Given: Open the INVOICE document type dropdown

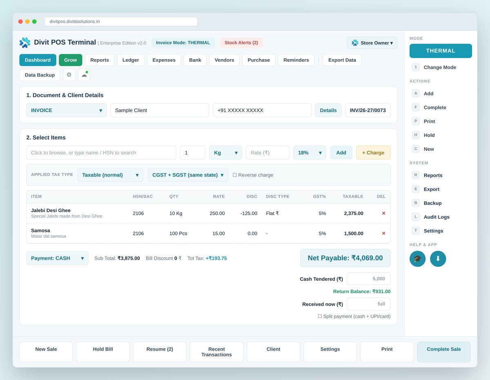Looking at the screenshot, I should tap(67, 110).
